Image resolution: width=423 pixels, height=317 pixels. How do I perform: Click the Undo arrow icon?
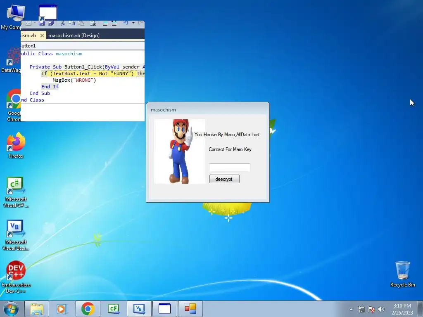(126, 23)
